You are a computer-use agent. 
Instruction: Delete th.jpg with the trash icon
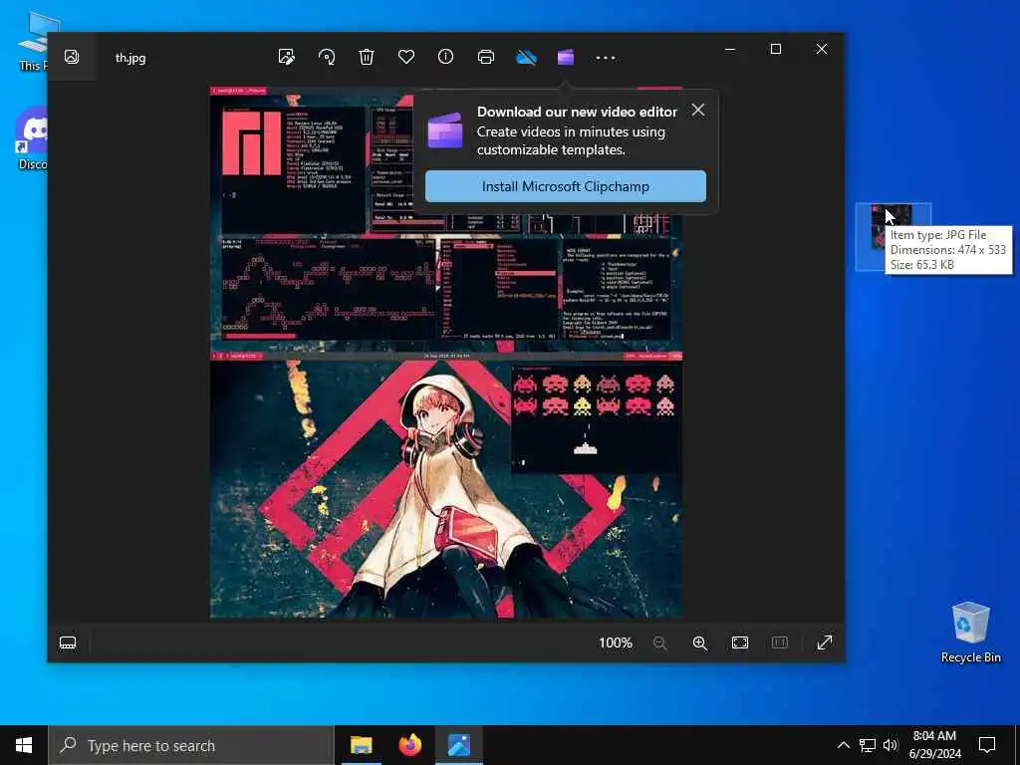367,57
